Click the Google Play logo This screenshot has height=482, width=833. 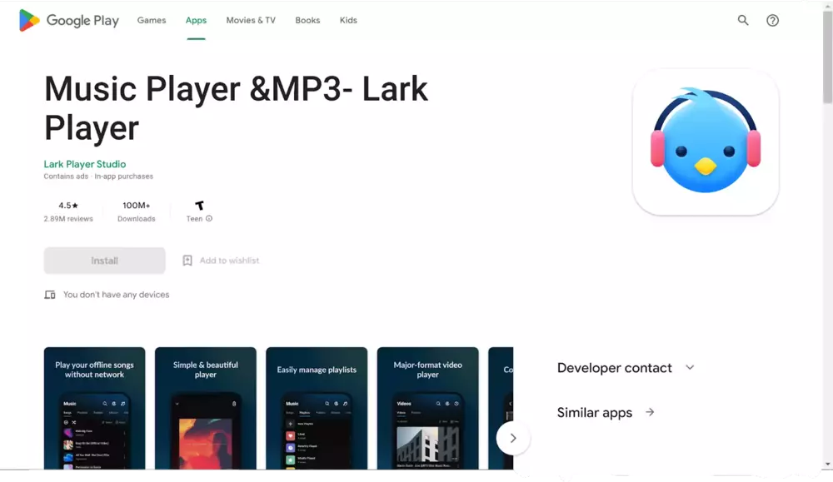[x=69, y=20]
